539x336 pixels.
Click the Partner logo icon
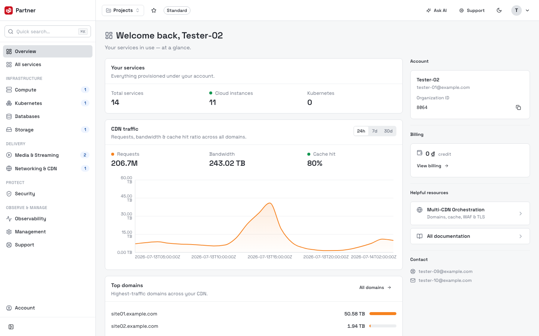[9, 10]
